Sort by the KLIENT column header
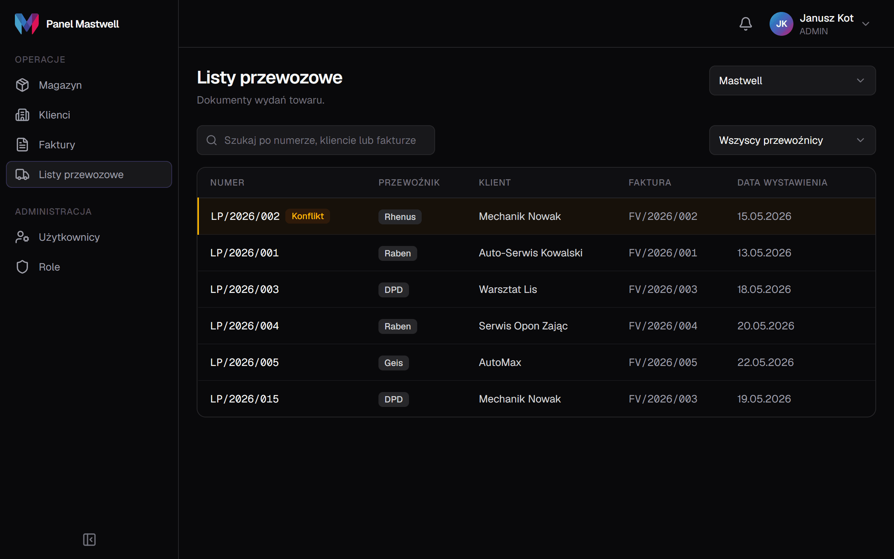894x559 pixels. (495, 183)
